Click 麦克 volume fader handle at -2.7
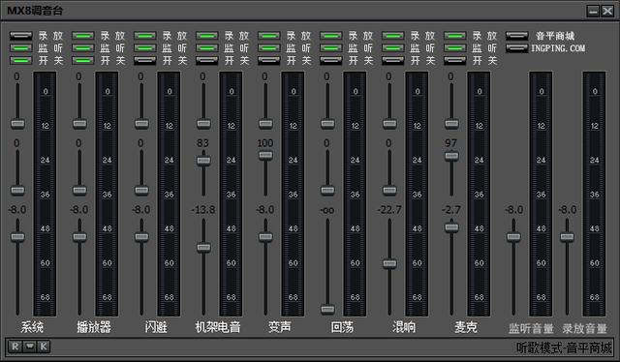Image resolution: width=620 pixels, height=362 pixels. click(x=451, y=227)
